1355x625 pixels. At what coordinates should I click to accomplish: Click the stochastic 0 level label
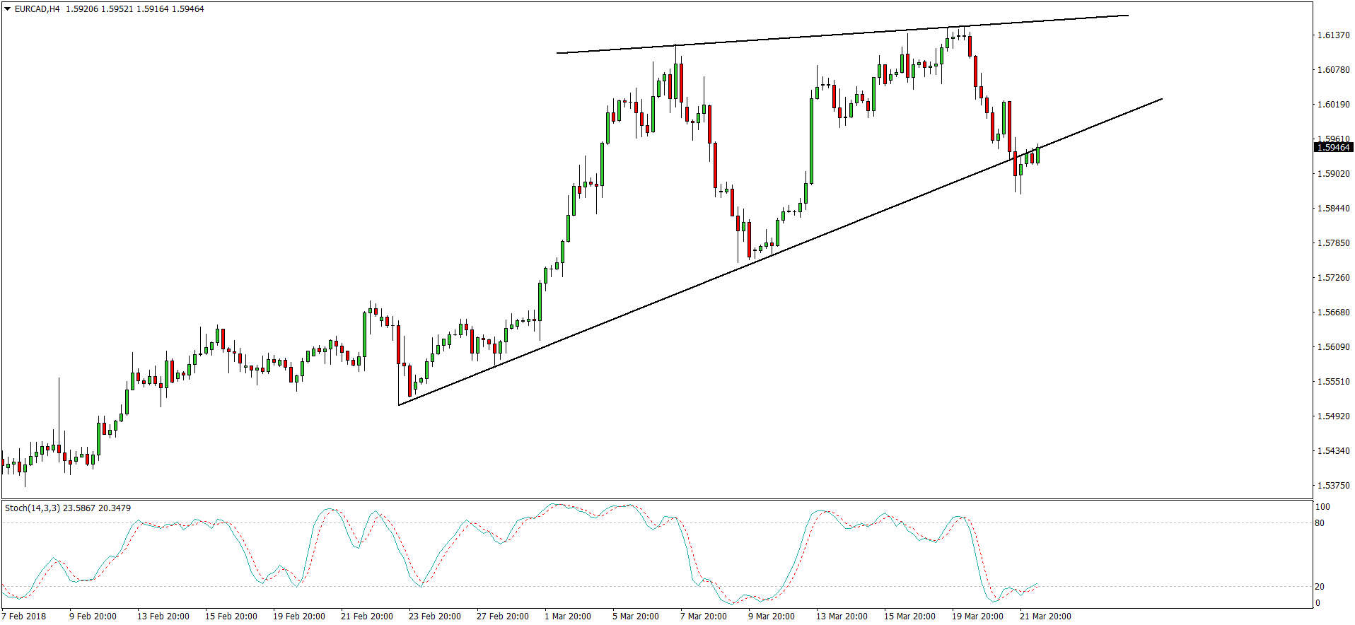click(x=1318, y=603)
